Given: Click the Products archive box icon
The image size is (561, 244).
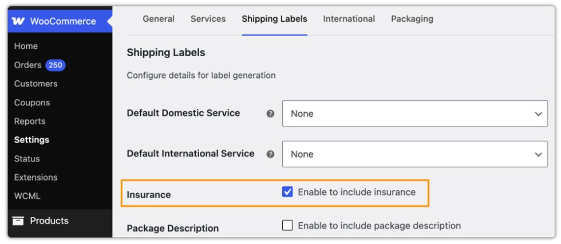Looking at the screenshot, I should click(x=18, y=221).
